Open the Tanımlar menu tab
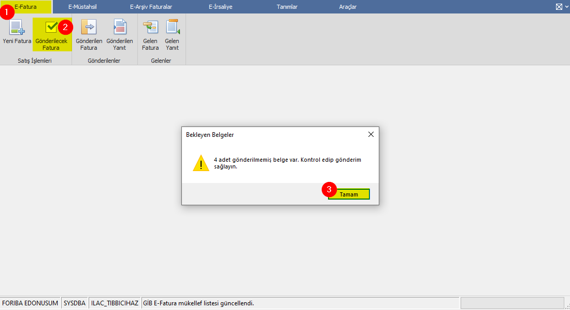 pos(287,7)
